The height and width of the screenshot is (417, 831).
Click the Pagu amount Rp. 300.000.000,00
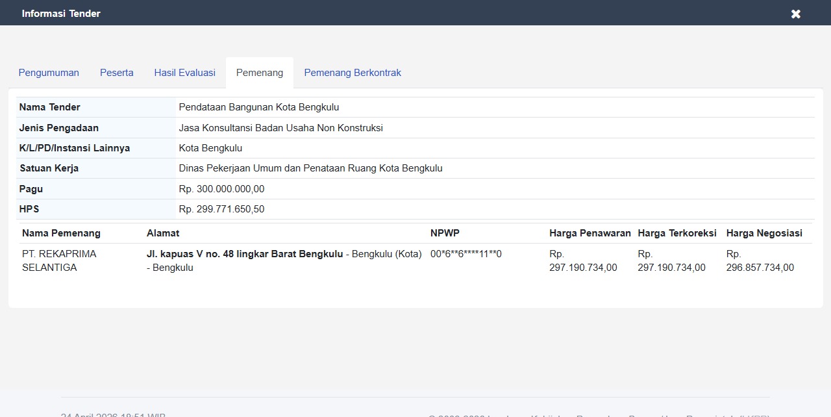tap(221, 189)
